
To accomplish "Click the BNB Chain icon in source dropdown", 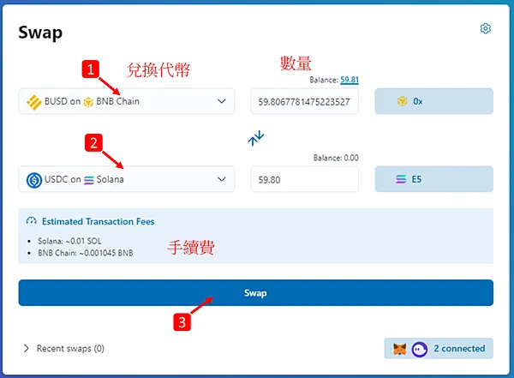I will click(x=88, y=102).
